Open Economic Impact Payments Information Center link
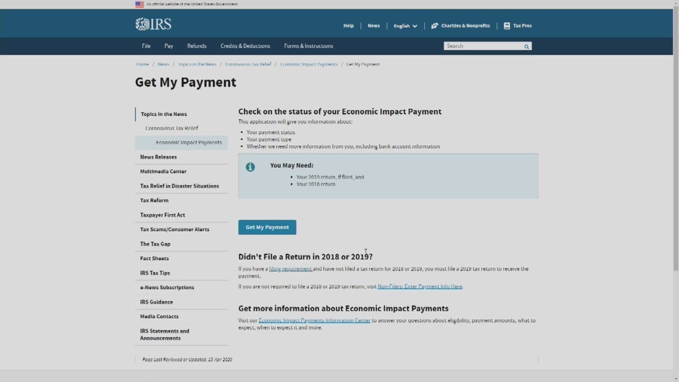The height and width of the screenshot is (382, 679). [315, 320]
